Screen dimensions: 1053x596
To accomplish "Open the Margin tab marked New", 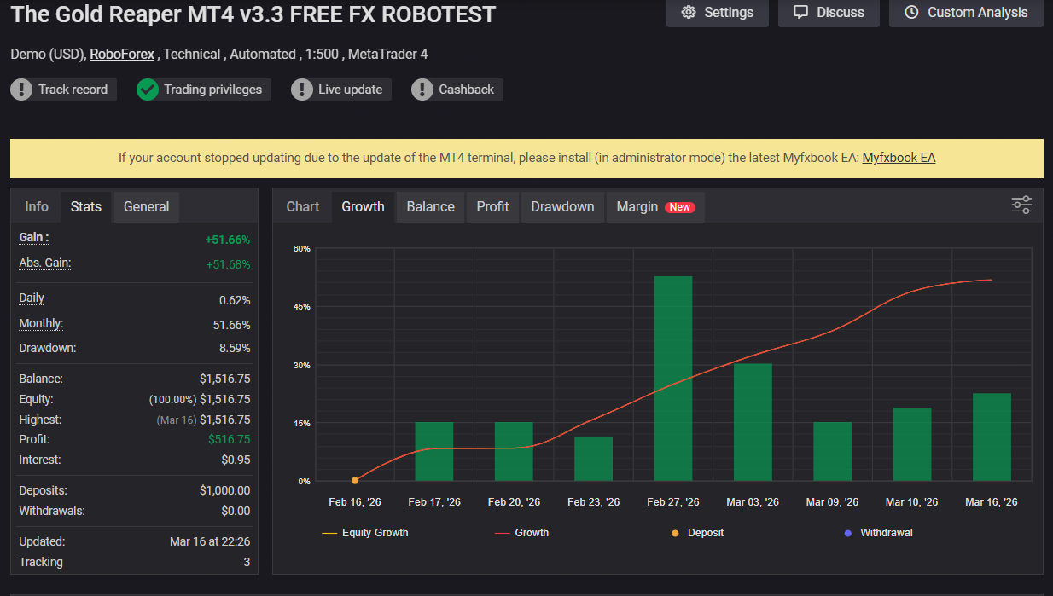I will tap(654, 206).
